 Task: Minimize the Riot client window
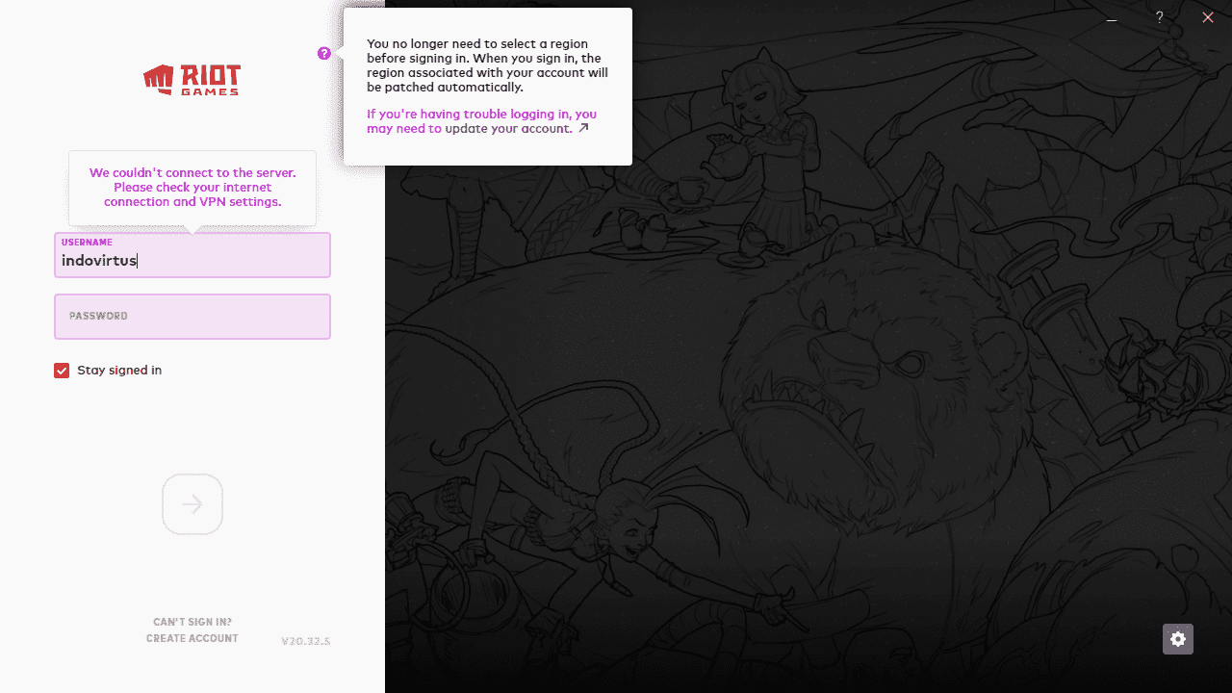point(1112,17)
